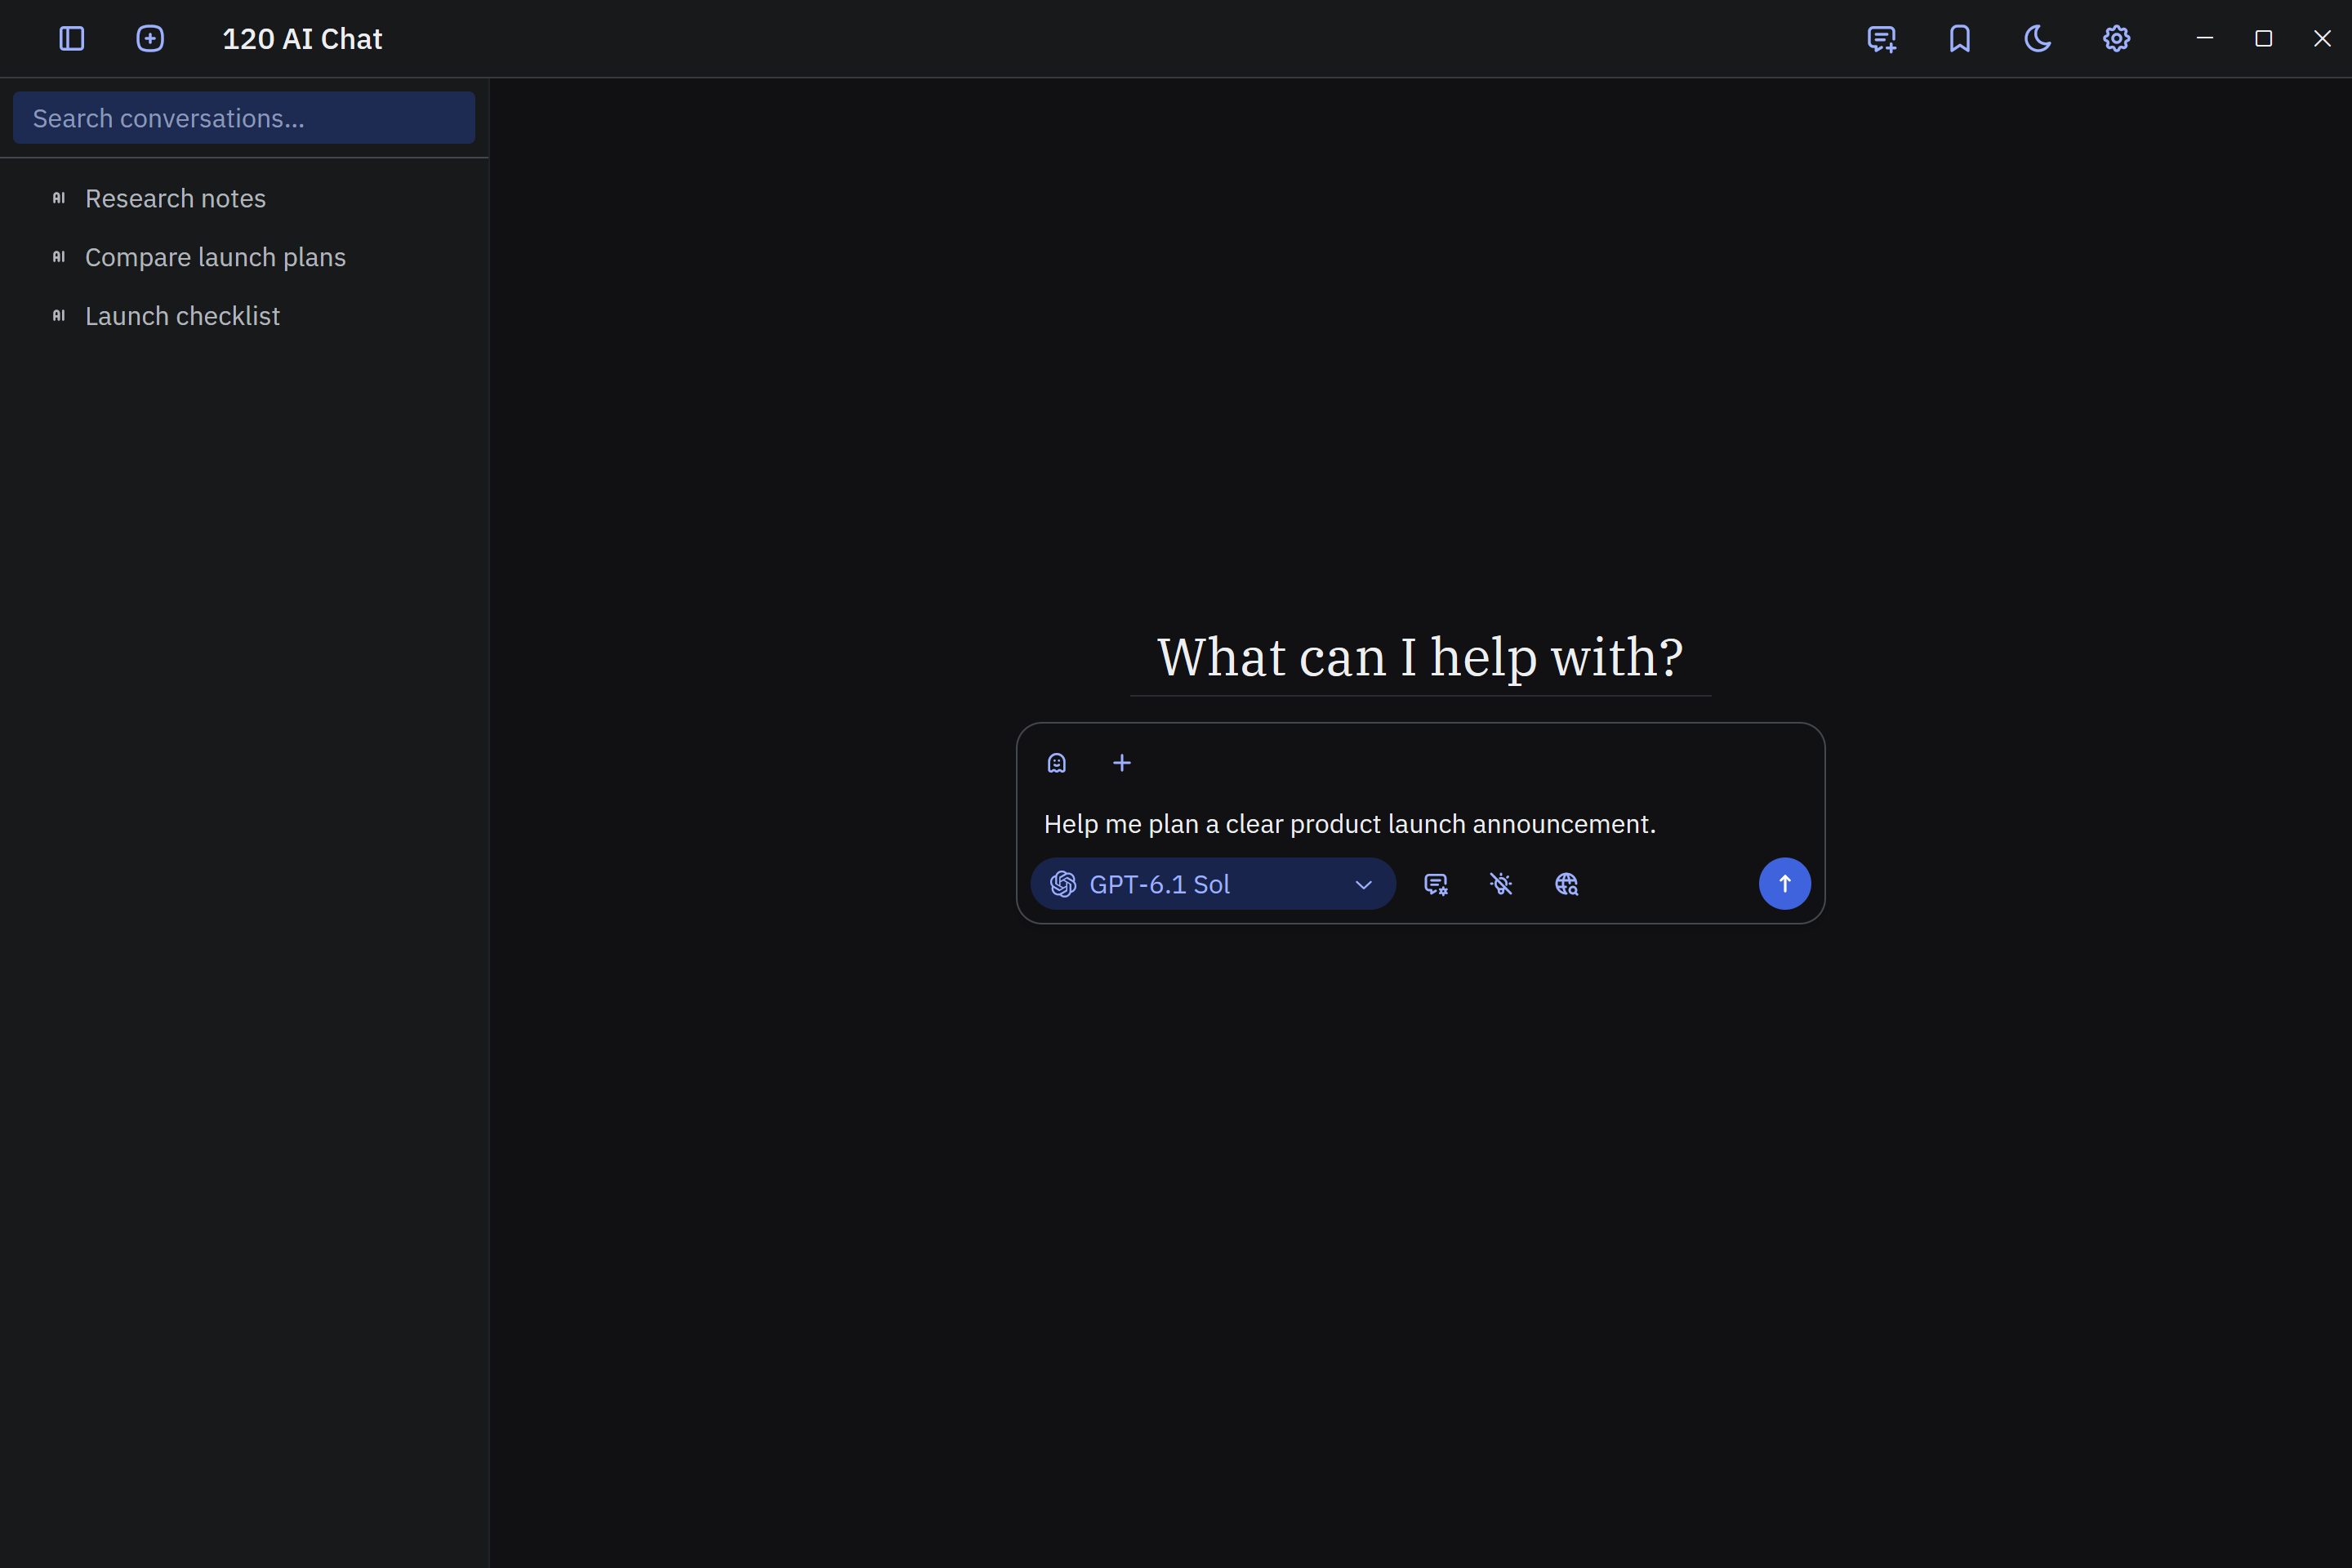
Task: Open the Research notes conversation
Action: coord(244,198)
